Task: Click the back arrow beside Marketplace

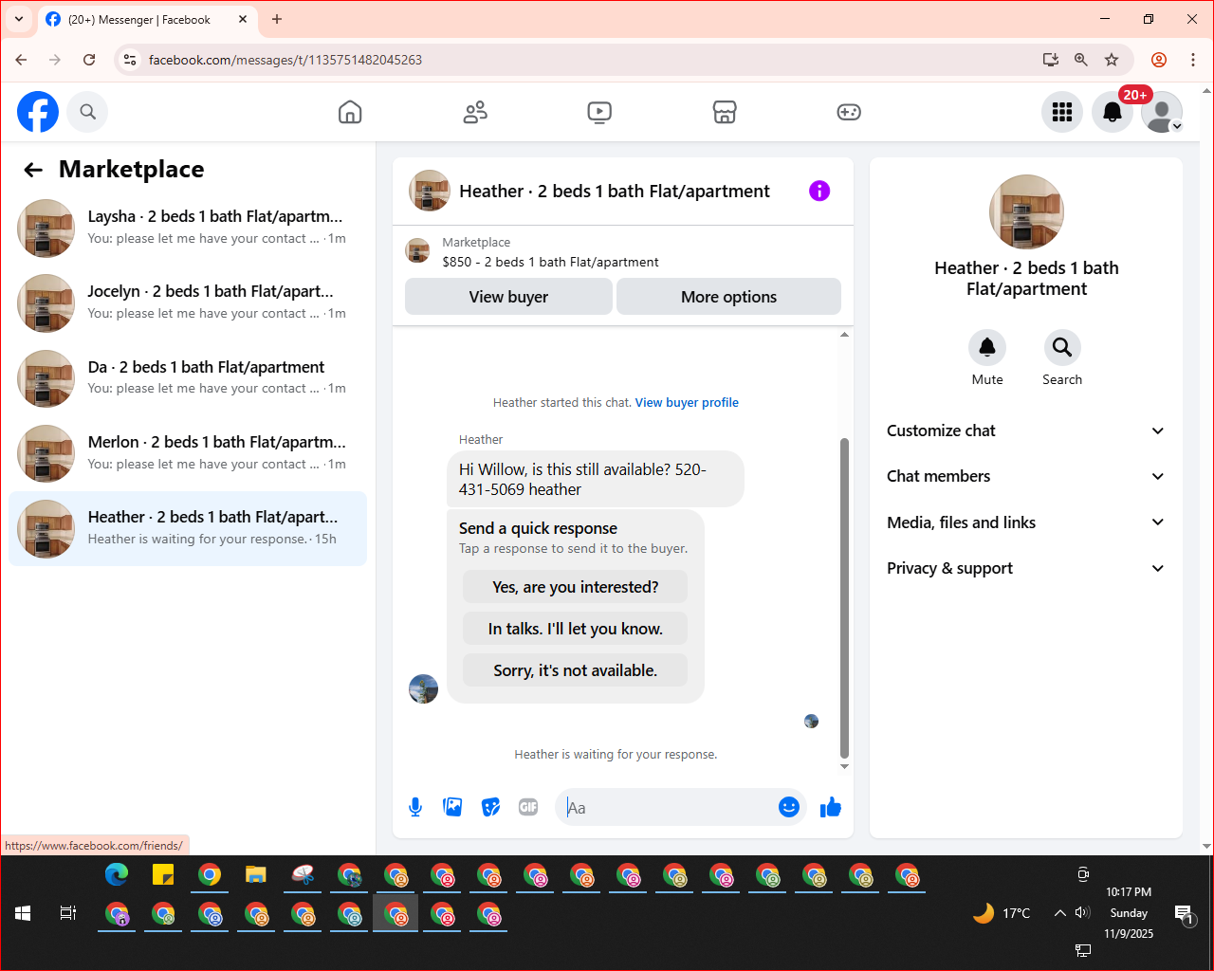Action: (33, 170)
